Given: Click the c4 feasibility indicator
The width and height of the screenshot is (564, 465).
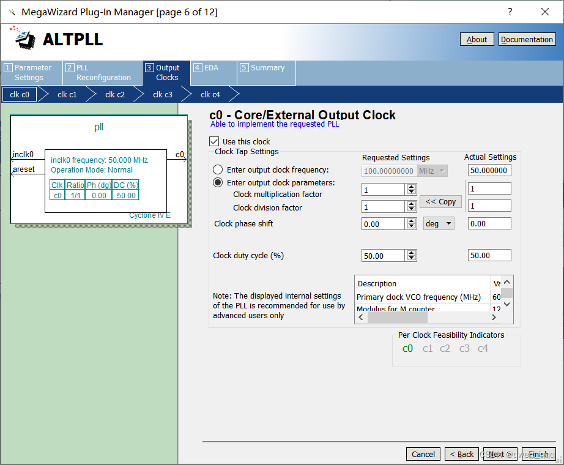Looking at the screenshot, I should point(483,348).
